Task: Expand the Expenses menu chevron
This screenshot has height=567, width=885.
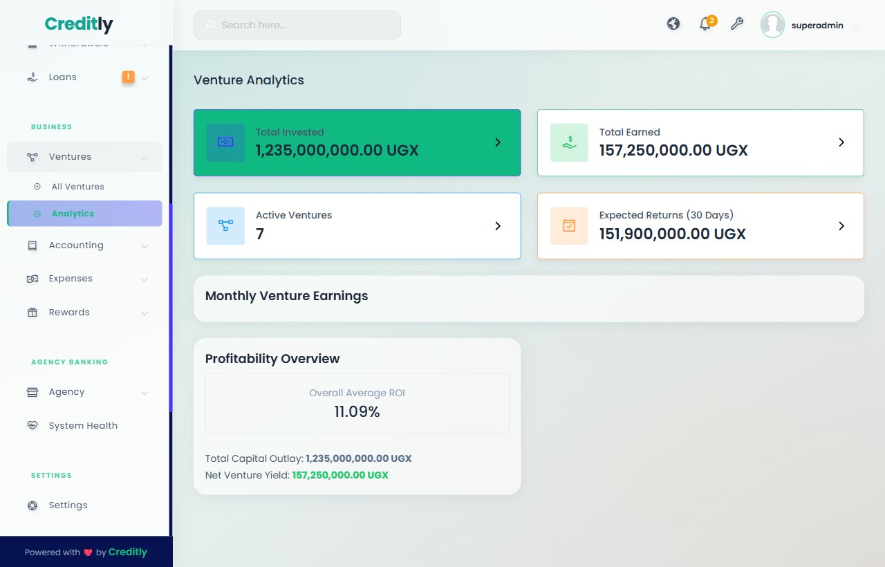Action: [145, 279]
